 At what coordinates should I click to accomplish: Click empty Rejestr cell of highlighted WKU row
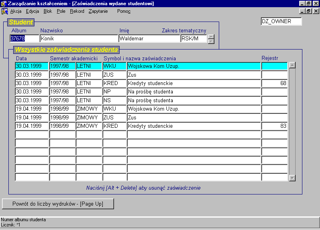click(274, 66)
